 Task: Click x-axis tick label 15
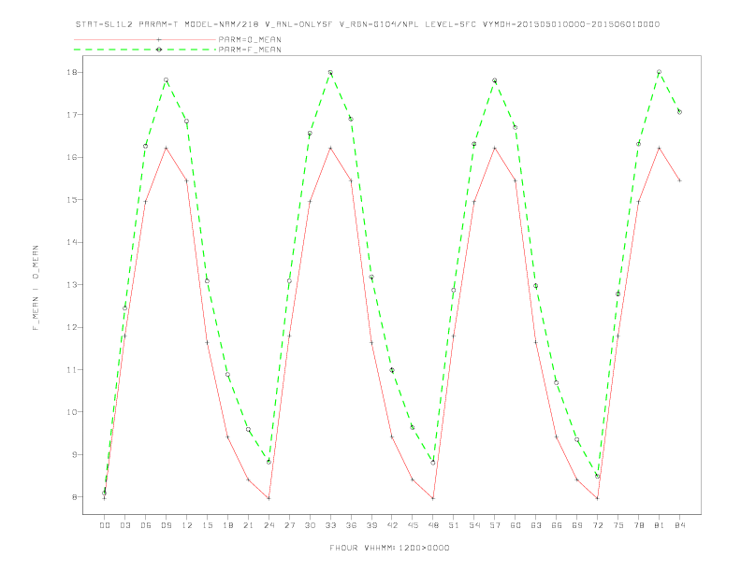(x=207, y=525)
